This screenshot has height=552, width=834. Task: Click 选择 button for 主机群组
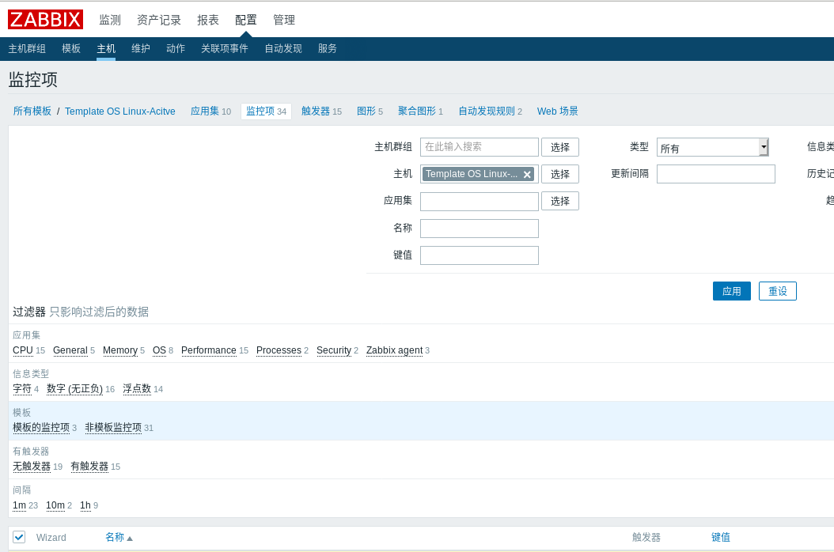(560, 147)
